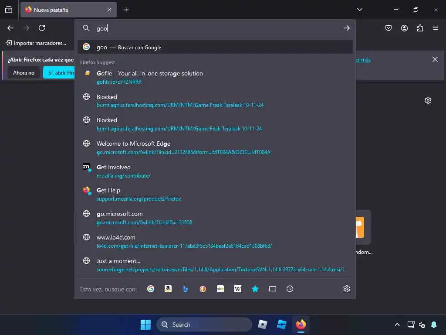This screenshot has width=446, height=335.
Task: Open the Firefox View icon
Action: (9, 10)
